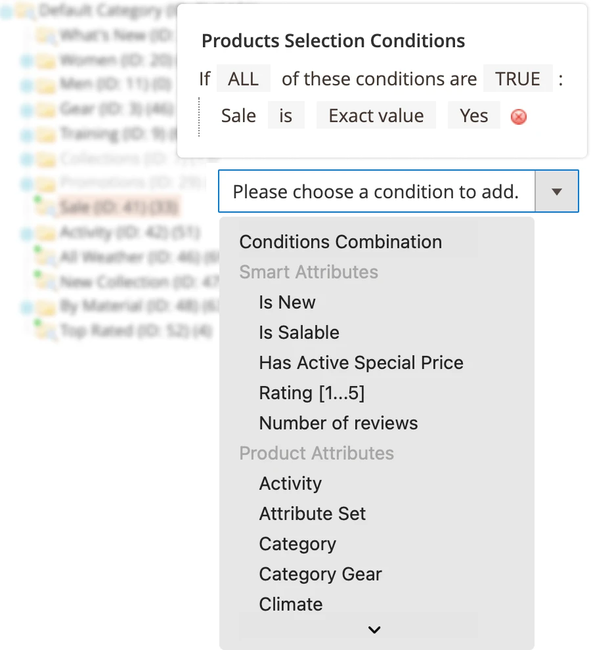Choose 'Category' under Product Attributes
The image size is (591, 650).
click(x=297, y=544)
